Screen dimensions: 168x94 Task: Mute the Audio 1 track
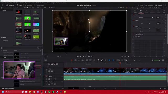(55, 79)
